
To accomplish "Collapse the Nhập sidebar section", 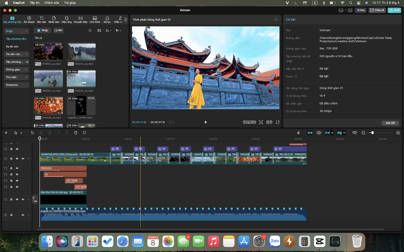I will tap(26, 31).
